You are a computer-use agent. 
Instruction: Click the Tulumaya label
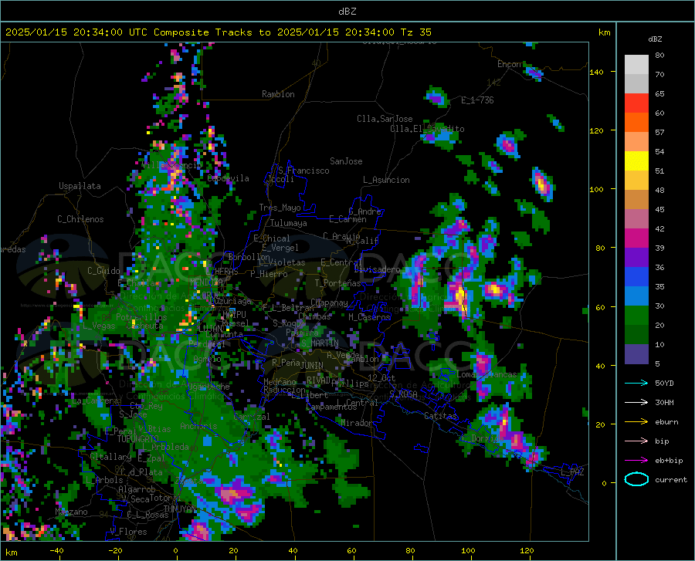point(288,223)
